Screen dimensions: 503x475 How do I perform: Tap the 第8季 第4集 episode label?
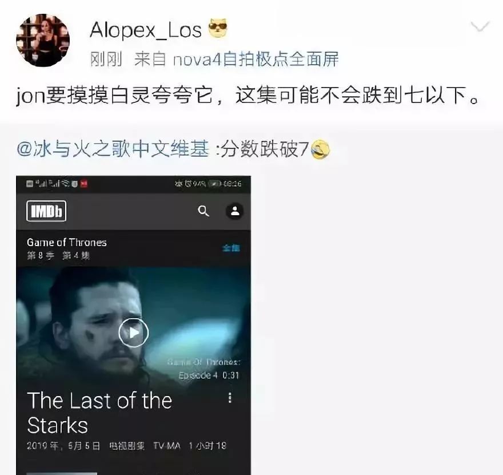point(58,256)
